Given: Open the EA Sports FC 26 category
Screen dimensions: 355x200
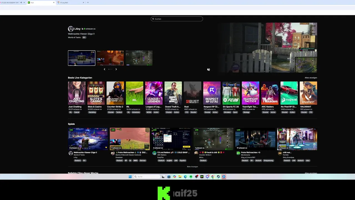Looking at the screenshot, I should pyautogui.click(x=231, y=93).
